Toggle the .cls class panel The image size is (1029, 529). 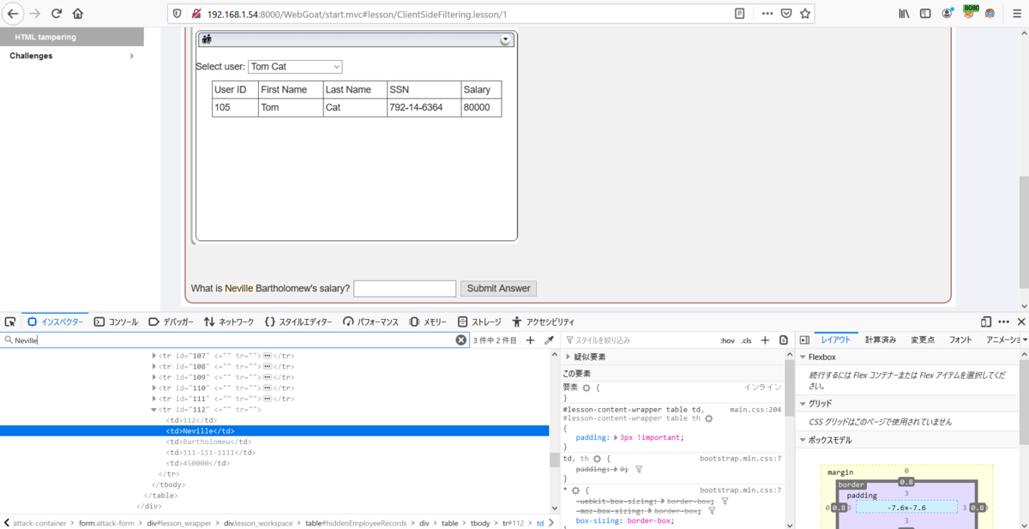point(746,340)
